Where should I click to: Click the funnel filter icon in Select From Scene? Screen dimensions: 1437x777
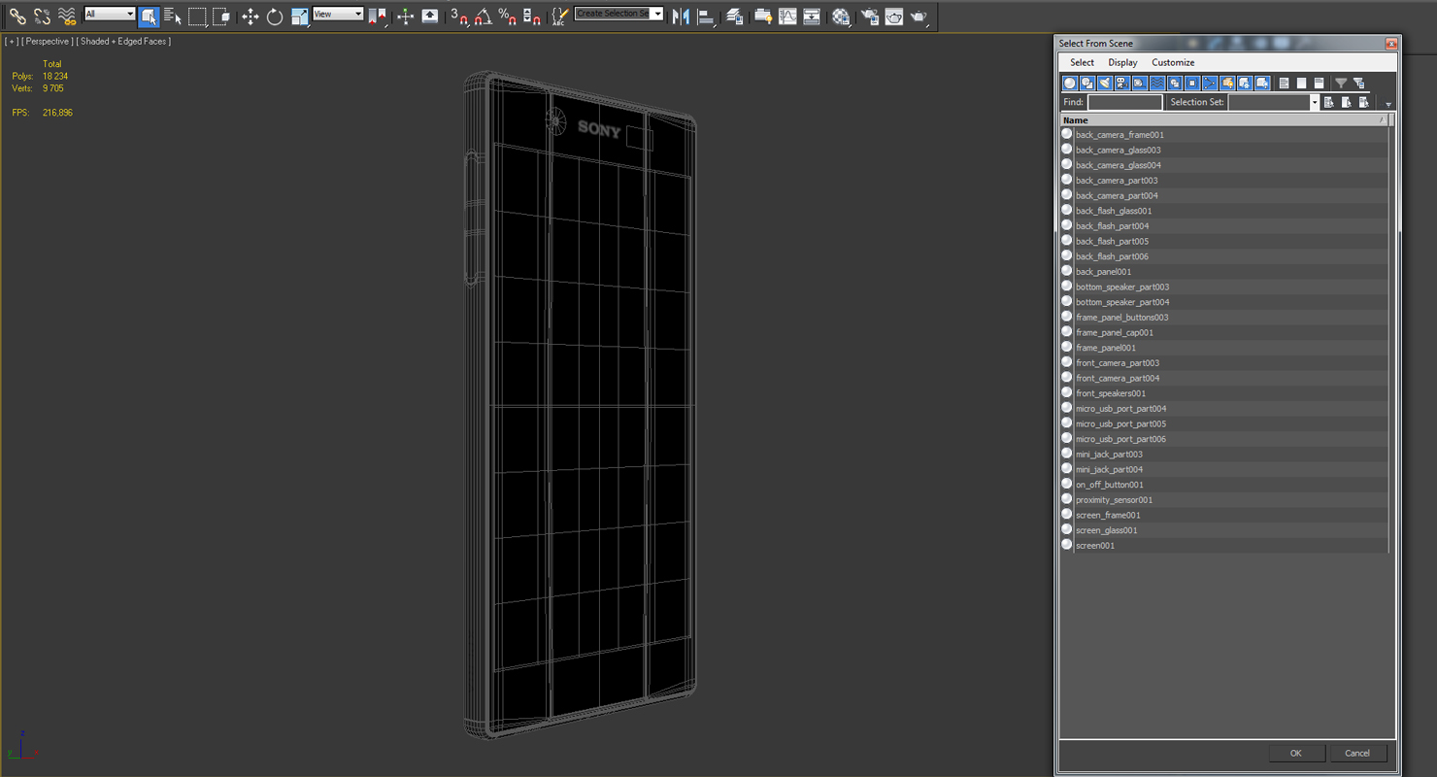click(x=1341, y=84)
